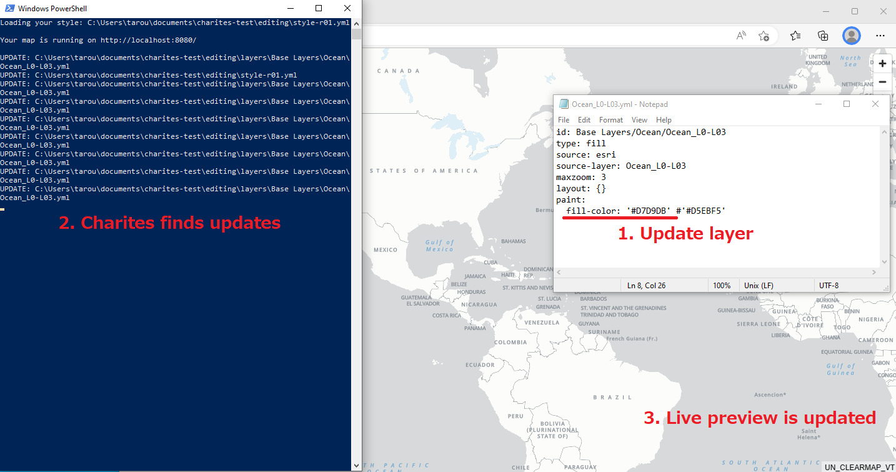This screenshot has height=472, width=896.
Task: Open the browser Favorites list icon
Action: click(x=795, y=36)
